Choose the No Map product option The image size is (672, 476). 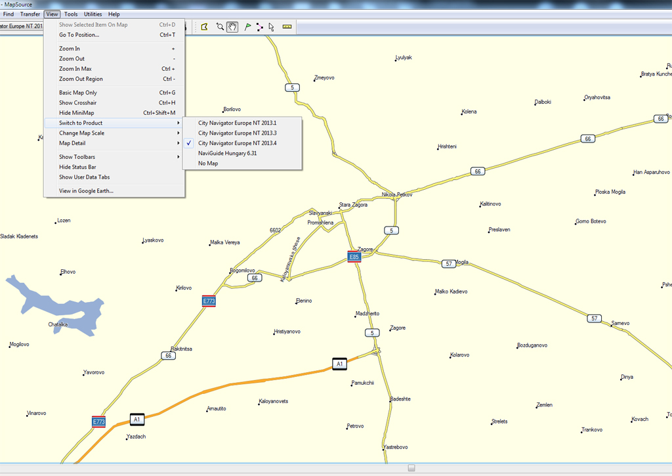tap(208, 163)
